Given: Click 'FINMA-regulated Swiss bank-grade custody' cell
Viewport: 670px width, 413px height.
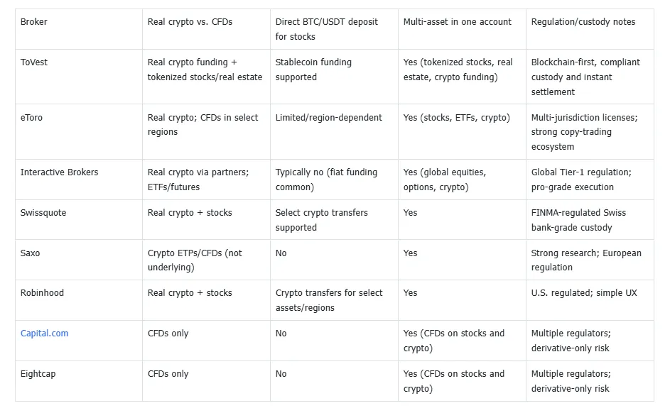Looking at the screenshot, I should (578, 220).
